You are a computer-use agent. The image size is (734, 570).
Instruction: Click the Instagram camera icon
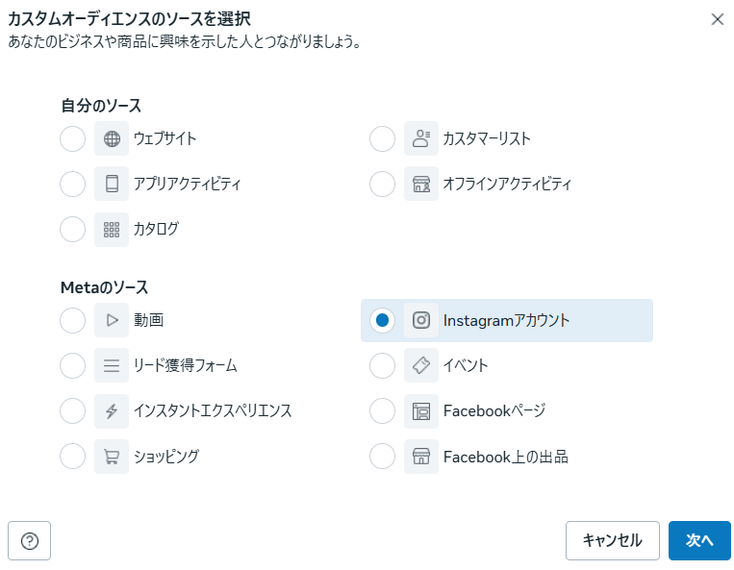[421, 320]
